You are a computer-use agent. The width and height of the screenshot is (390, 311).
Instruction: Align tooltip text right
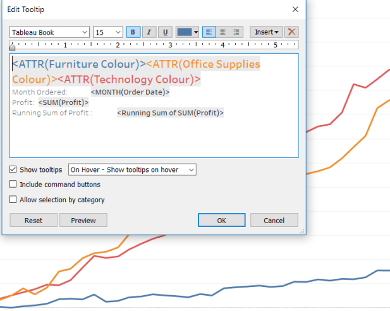click(236, 32)
